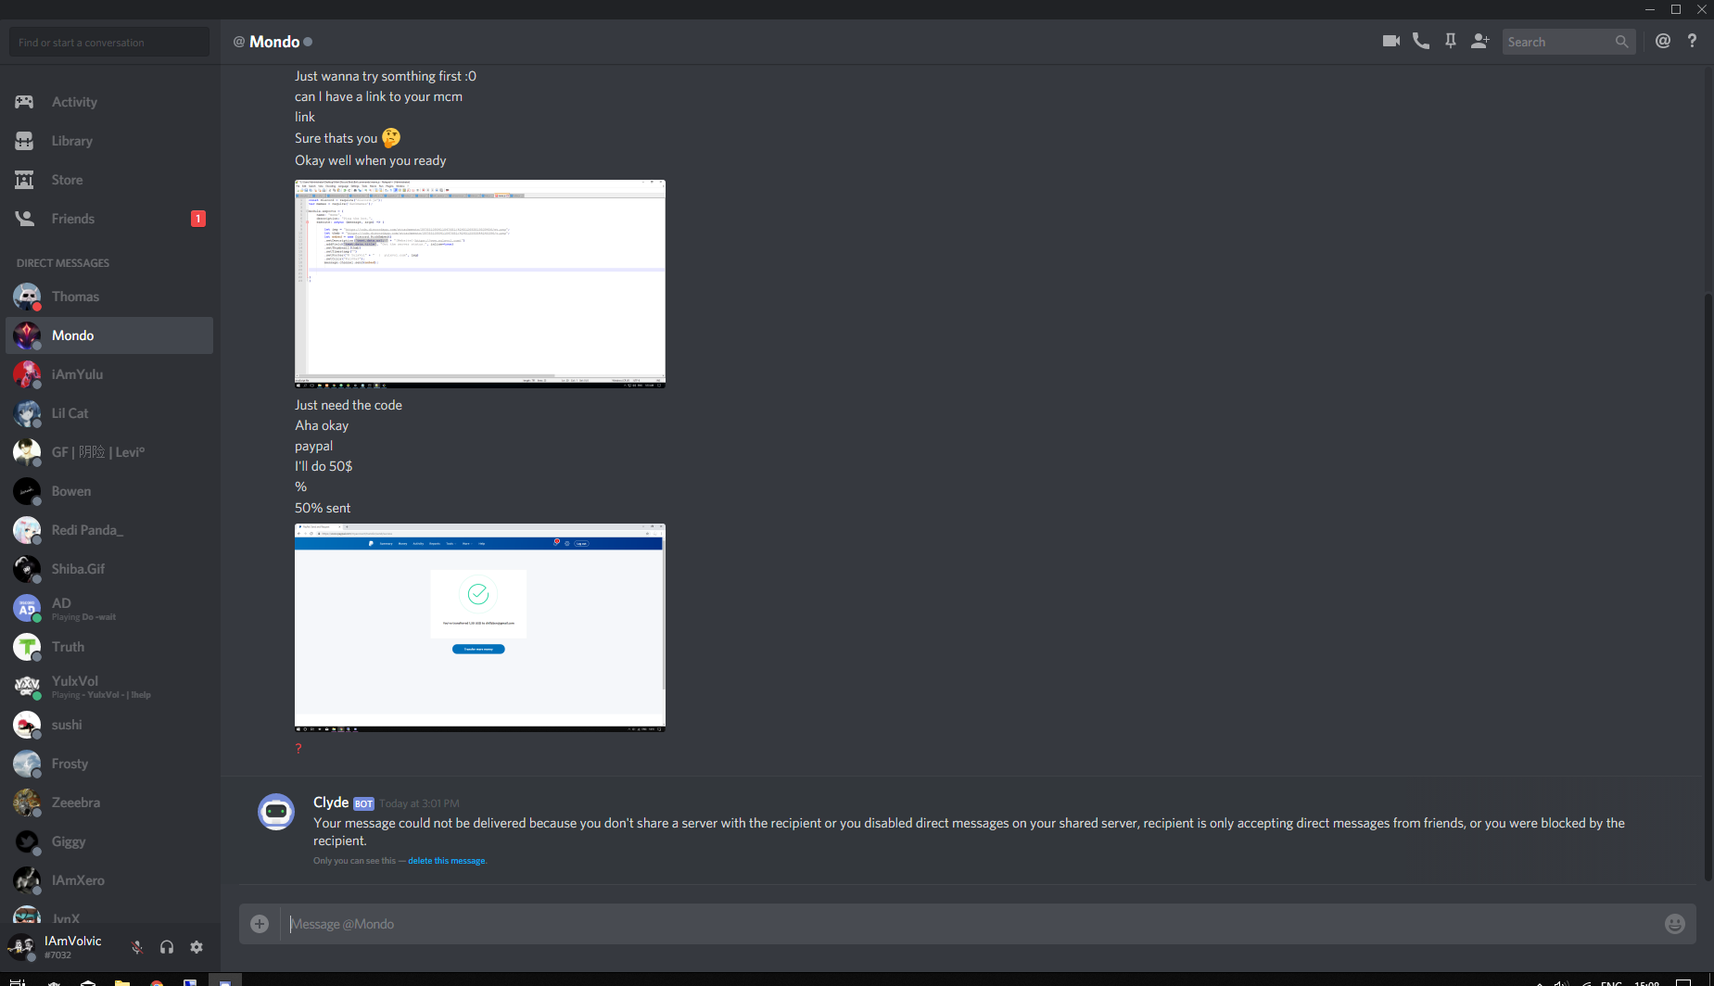The width and height of the screenshot is (1714, 986).
Task: Open pinned messages
Action: pos(1451,41)
